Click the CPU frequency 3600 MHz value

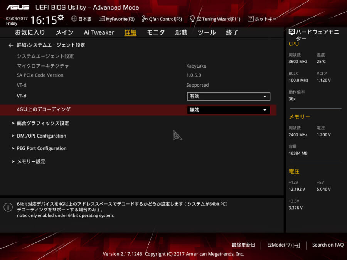pyautogui.click(x=298, y=62)
